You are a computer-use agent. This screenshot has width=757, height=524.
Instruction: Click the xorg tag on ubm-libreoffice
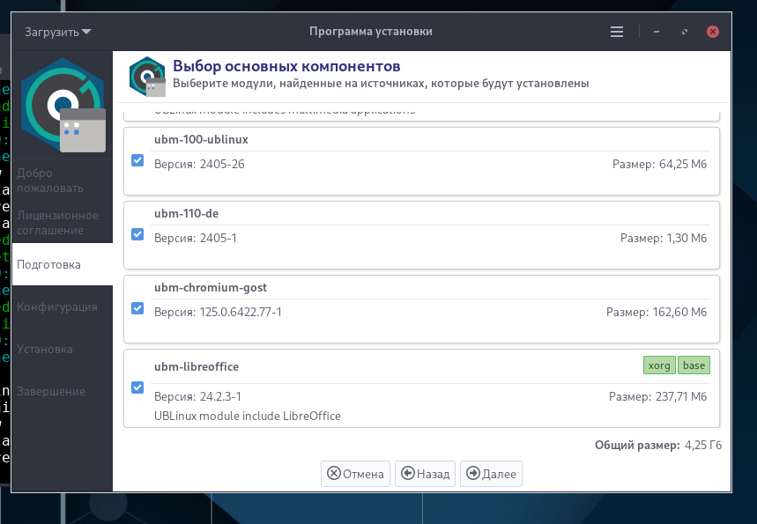point(659,365)
